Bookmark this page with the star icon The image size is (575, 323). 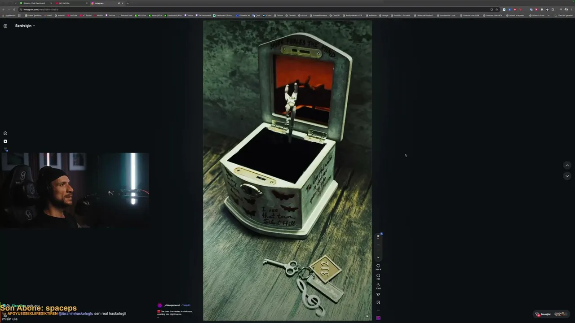coord(496,9)
